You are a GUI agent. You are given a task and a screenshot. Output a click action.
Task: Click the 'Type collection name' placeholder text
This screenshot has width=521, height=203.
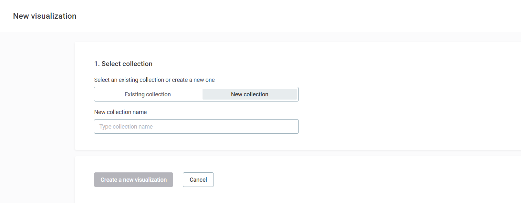click(x=126, y=127)
